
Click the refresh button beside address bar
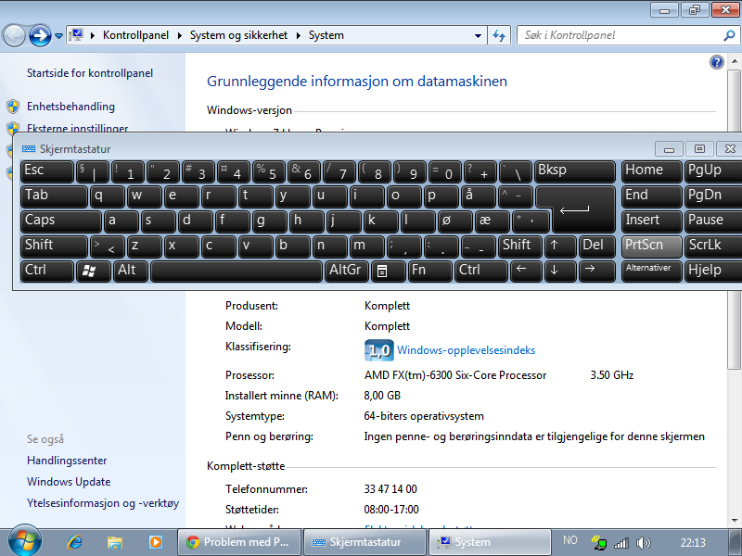499,35
